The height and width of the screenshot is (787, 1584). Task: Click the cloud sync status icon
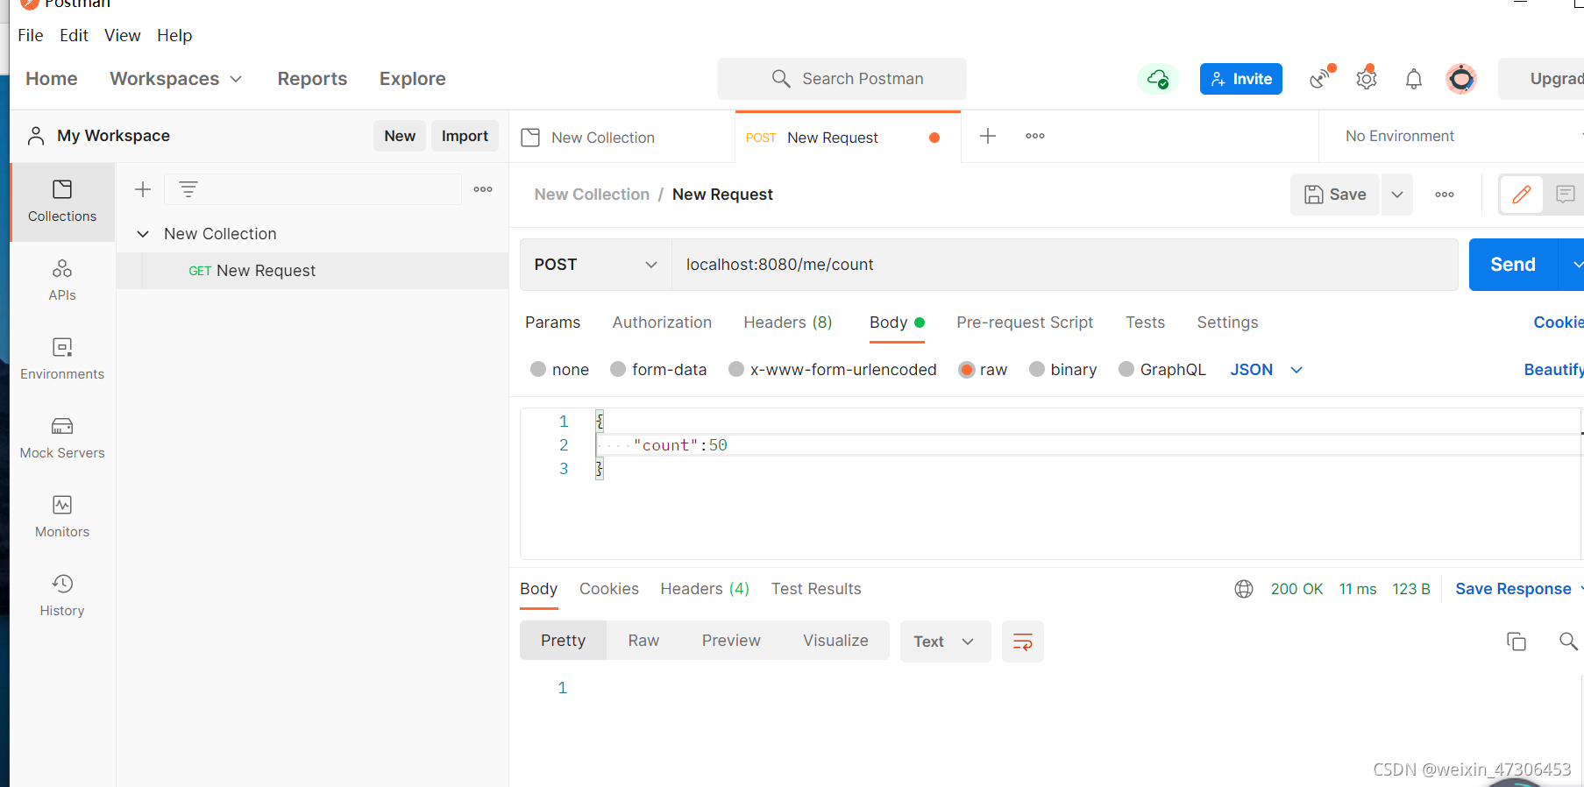pos(1158,79)
